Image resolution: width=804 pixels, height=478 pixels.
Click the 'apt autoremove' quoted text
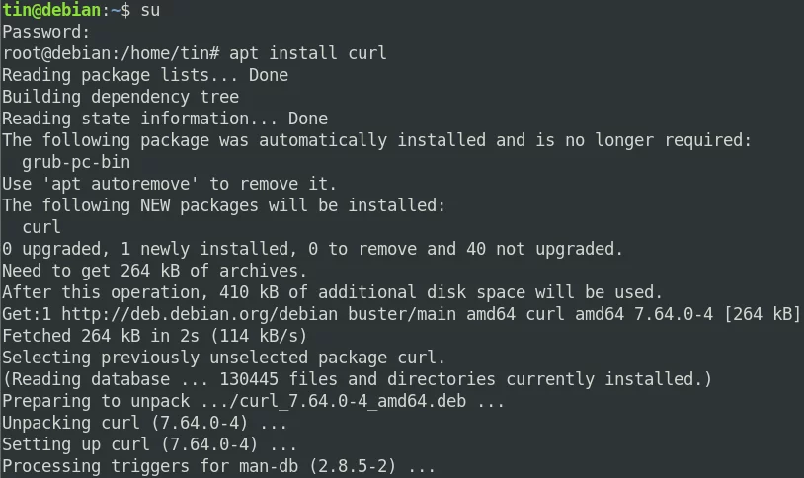[121, 184]
